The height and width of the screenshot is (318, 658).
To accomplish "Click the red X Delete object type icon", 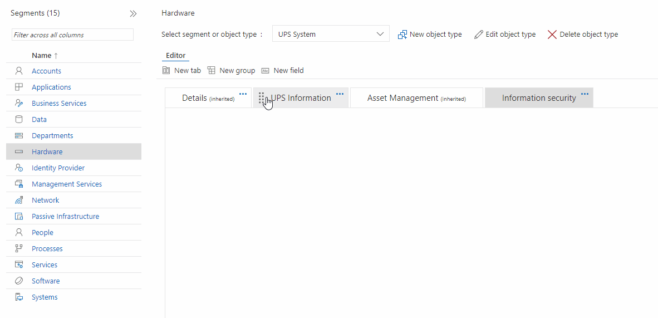I will [x=552, y=35].
